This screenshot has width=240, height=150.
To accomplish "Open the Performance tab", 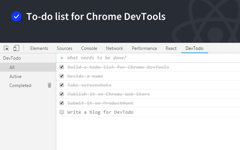I will (144, 48).
